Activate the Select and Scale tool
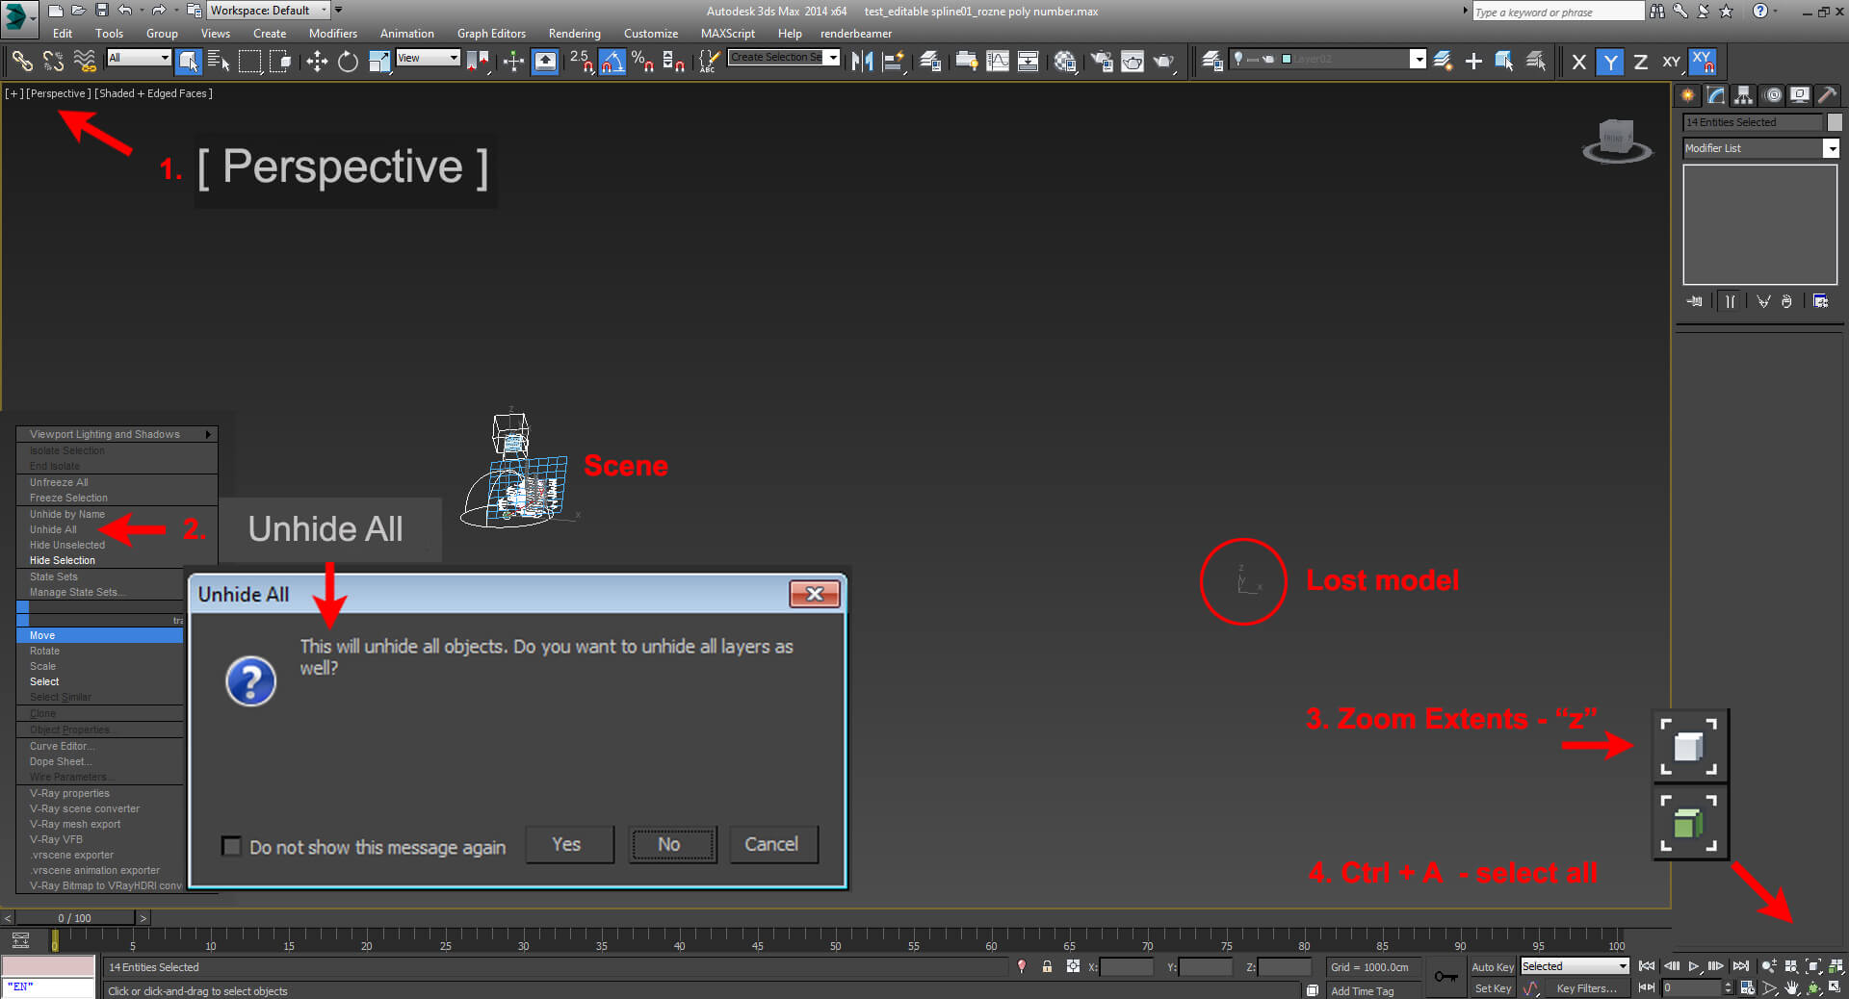The height and width of the screenshot is (999, 1849). coord(379,62)
